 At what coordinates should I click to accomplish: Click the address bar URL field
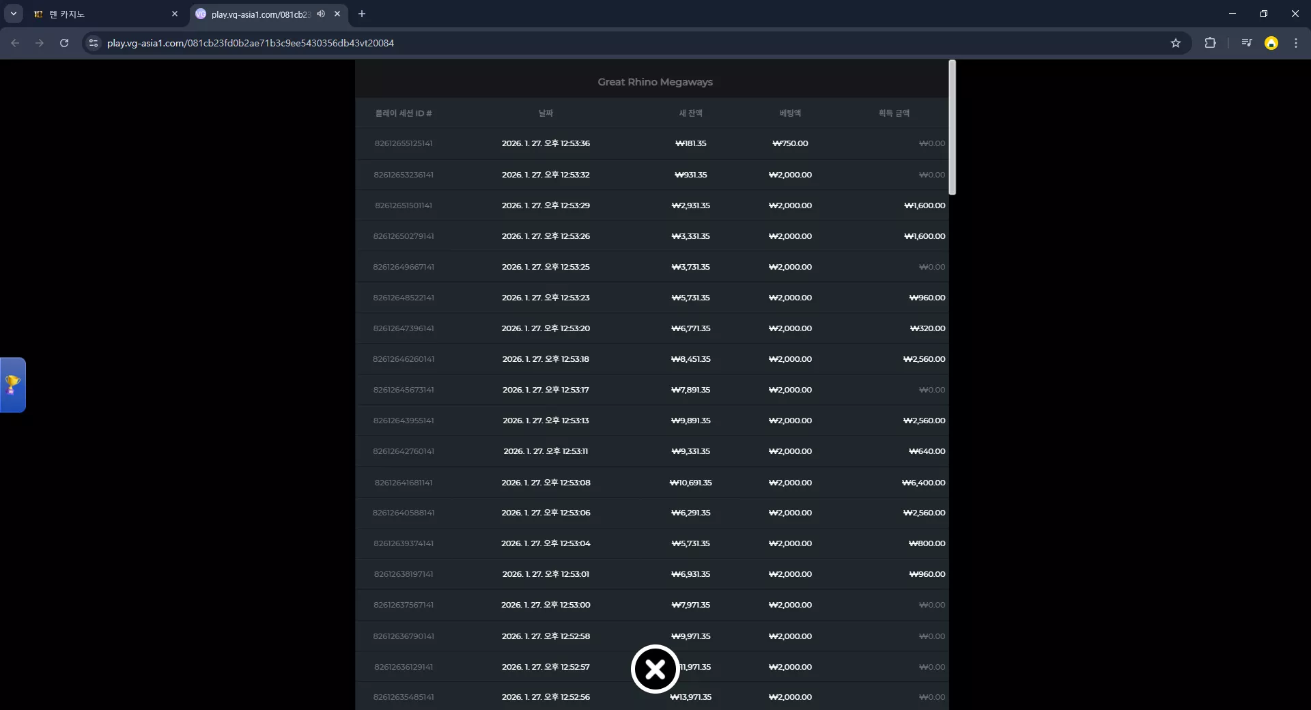pyautogui.click(x=635, y=43)
